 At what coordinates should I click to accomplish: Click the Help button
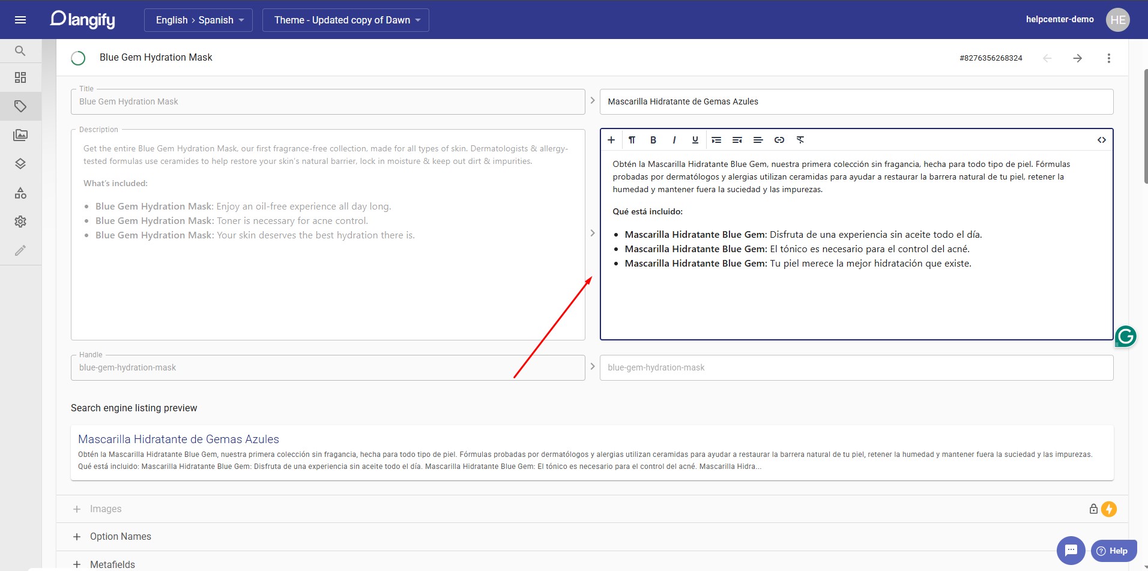(x=1113, y=550)
